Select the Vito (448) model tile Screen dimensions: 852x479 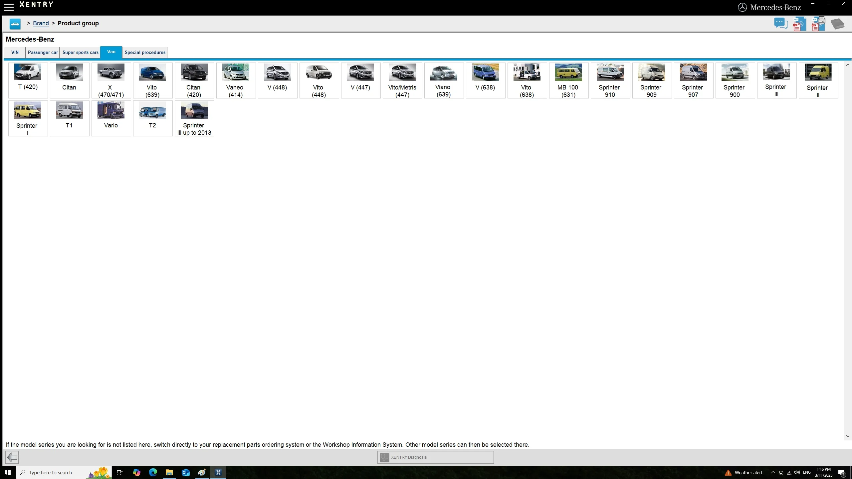[319, 80]
